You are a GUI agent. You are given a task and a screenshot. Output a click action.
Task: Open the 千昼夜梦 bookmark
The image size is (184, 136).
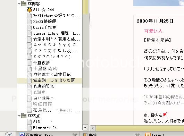click(x=41, y=63)
